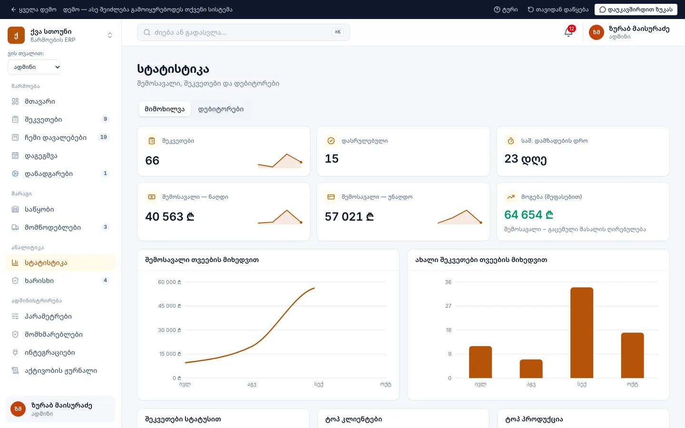Click the 23 დღე average time value
685x428 pixels.
click(526, 159)
